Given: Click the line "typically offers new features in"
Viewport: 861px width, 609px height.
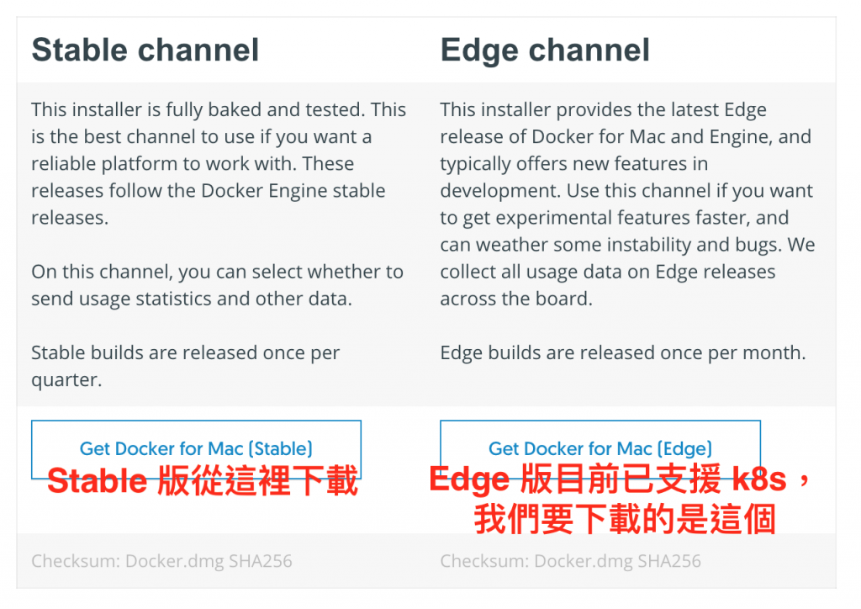Looking at the screenshot, I should tap(573, 163).
